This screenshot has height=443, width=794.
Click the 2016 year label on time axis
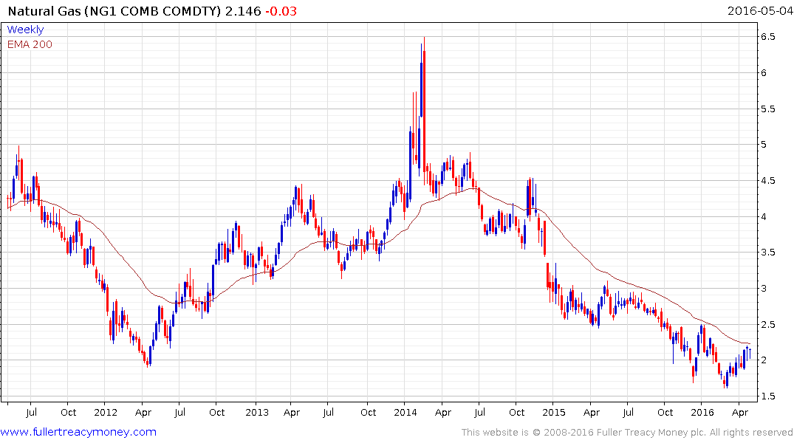702,412
